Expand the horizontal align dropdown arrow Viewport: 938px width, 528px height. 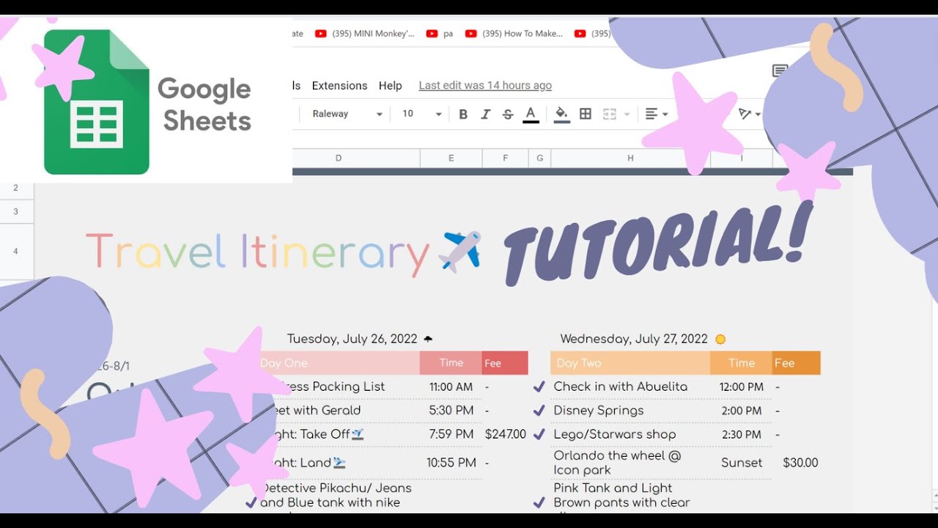point(665,114)
